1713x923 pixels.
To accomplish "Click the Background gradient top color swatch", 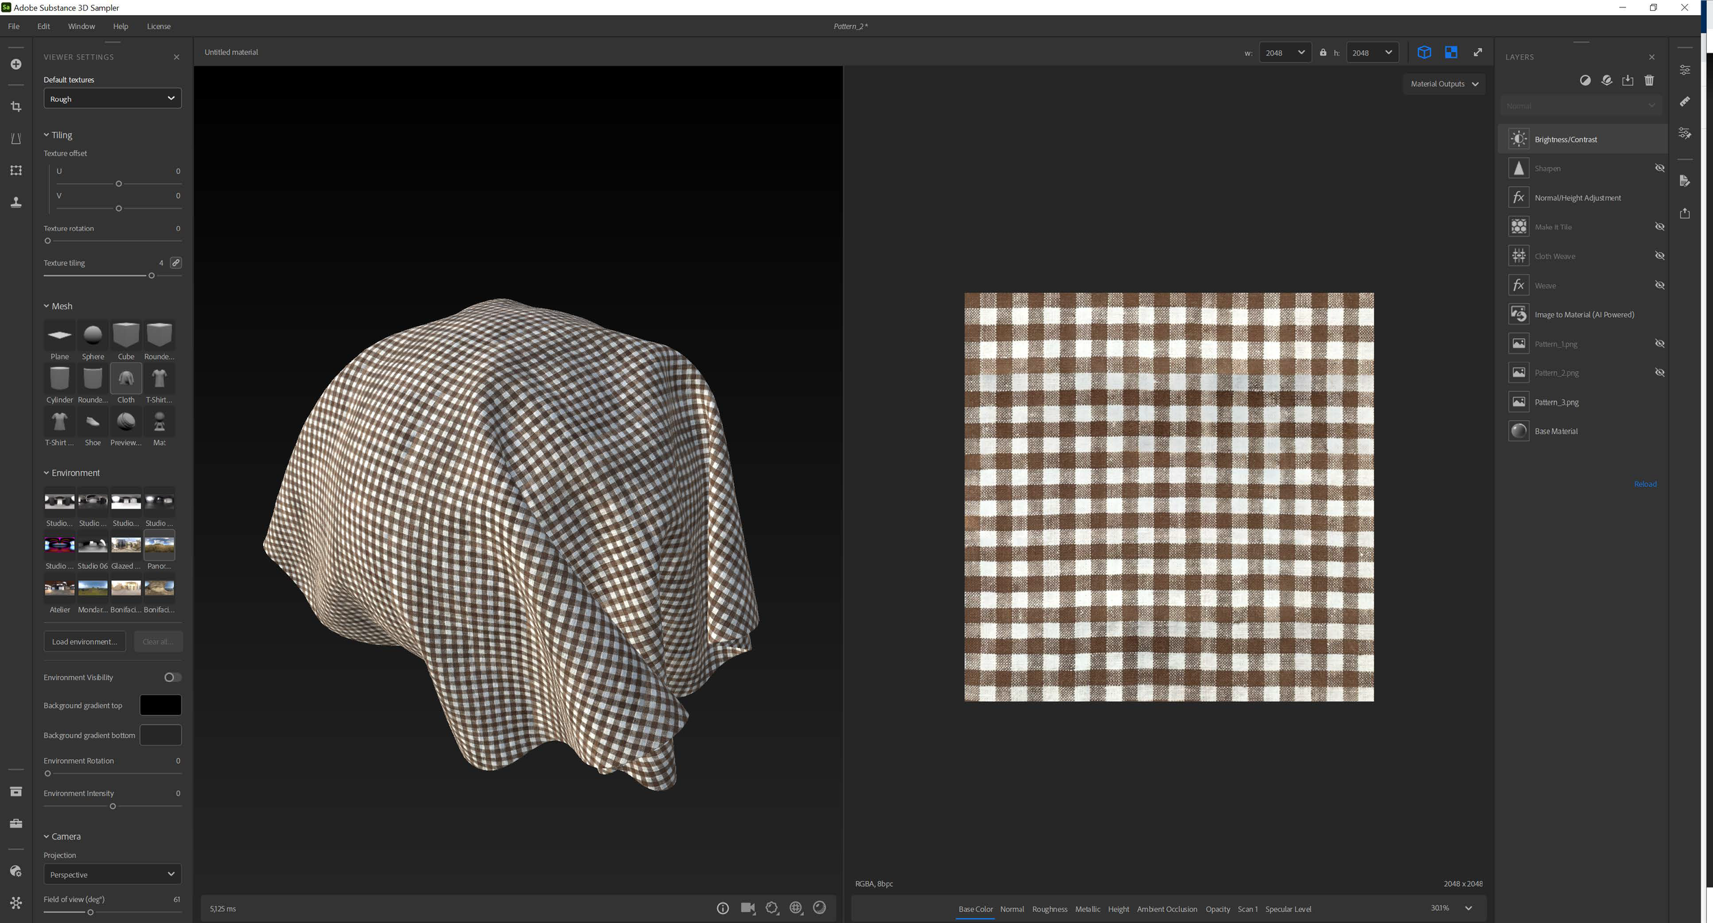I will pyautogui.click(x=160, y=705).
